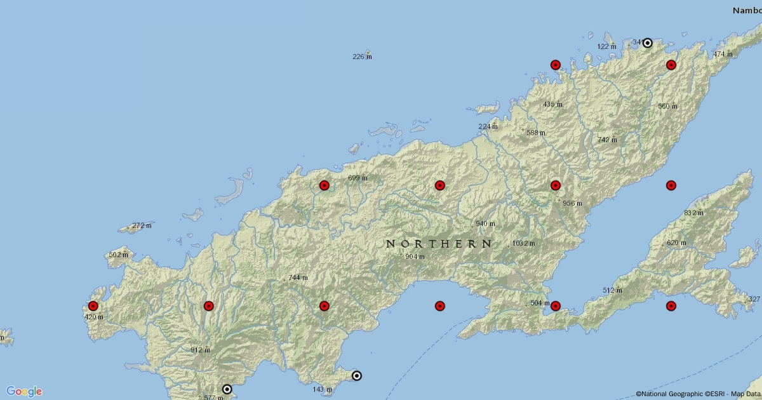Select the red sea marker between 512 m and 327

(x=671, y=306)
